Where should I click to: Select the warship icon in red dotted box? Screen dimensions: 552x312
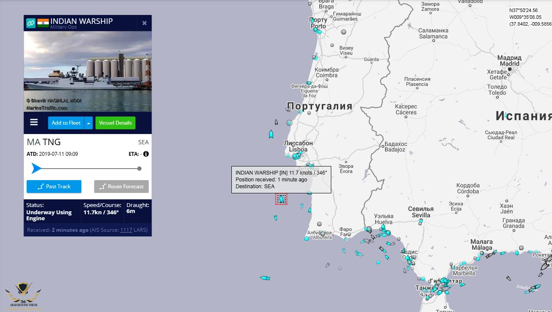(281, 199)
